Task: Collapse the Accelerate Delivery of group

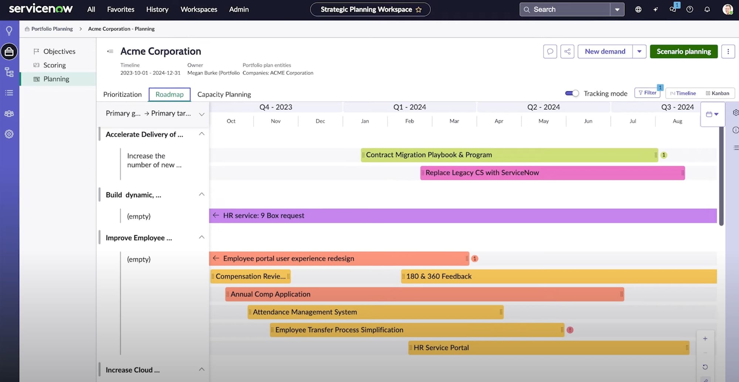Action: [x=202, y=134]
